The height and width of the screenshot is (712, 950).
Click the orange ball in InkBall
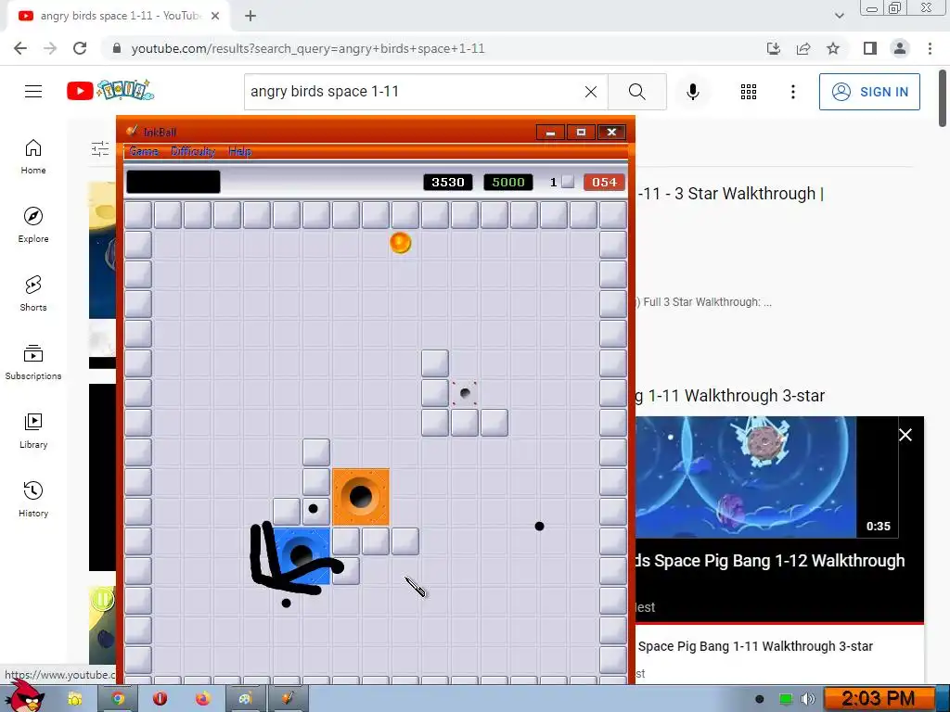point(401,243)
